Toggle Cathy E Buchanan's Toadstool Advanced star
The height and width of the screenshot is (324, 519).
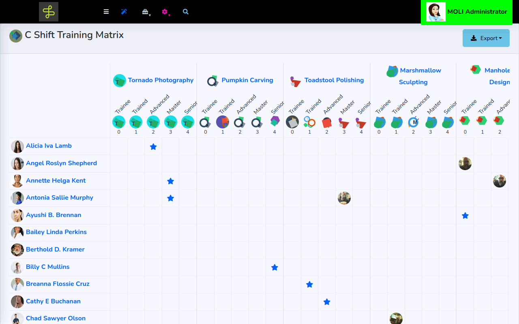pyautogui.click(x=327, y=302)
